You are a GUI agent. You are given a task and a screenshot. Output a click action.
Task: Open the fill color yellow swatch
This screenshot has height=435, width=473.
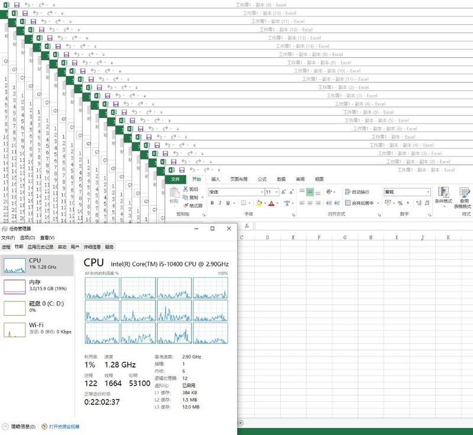point(259,203)
